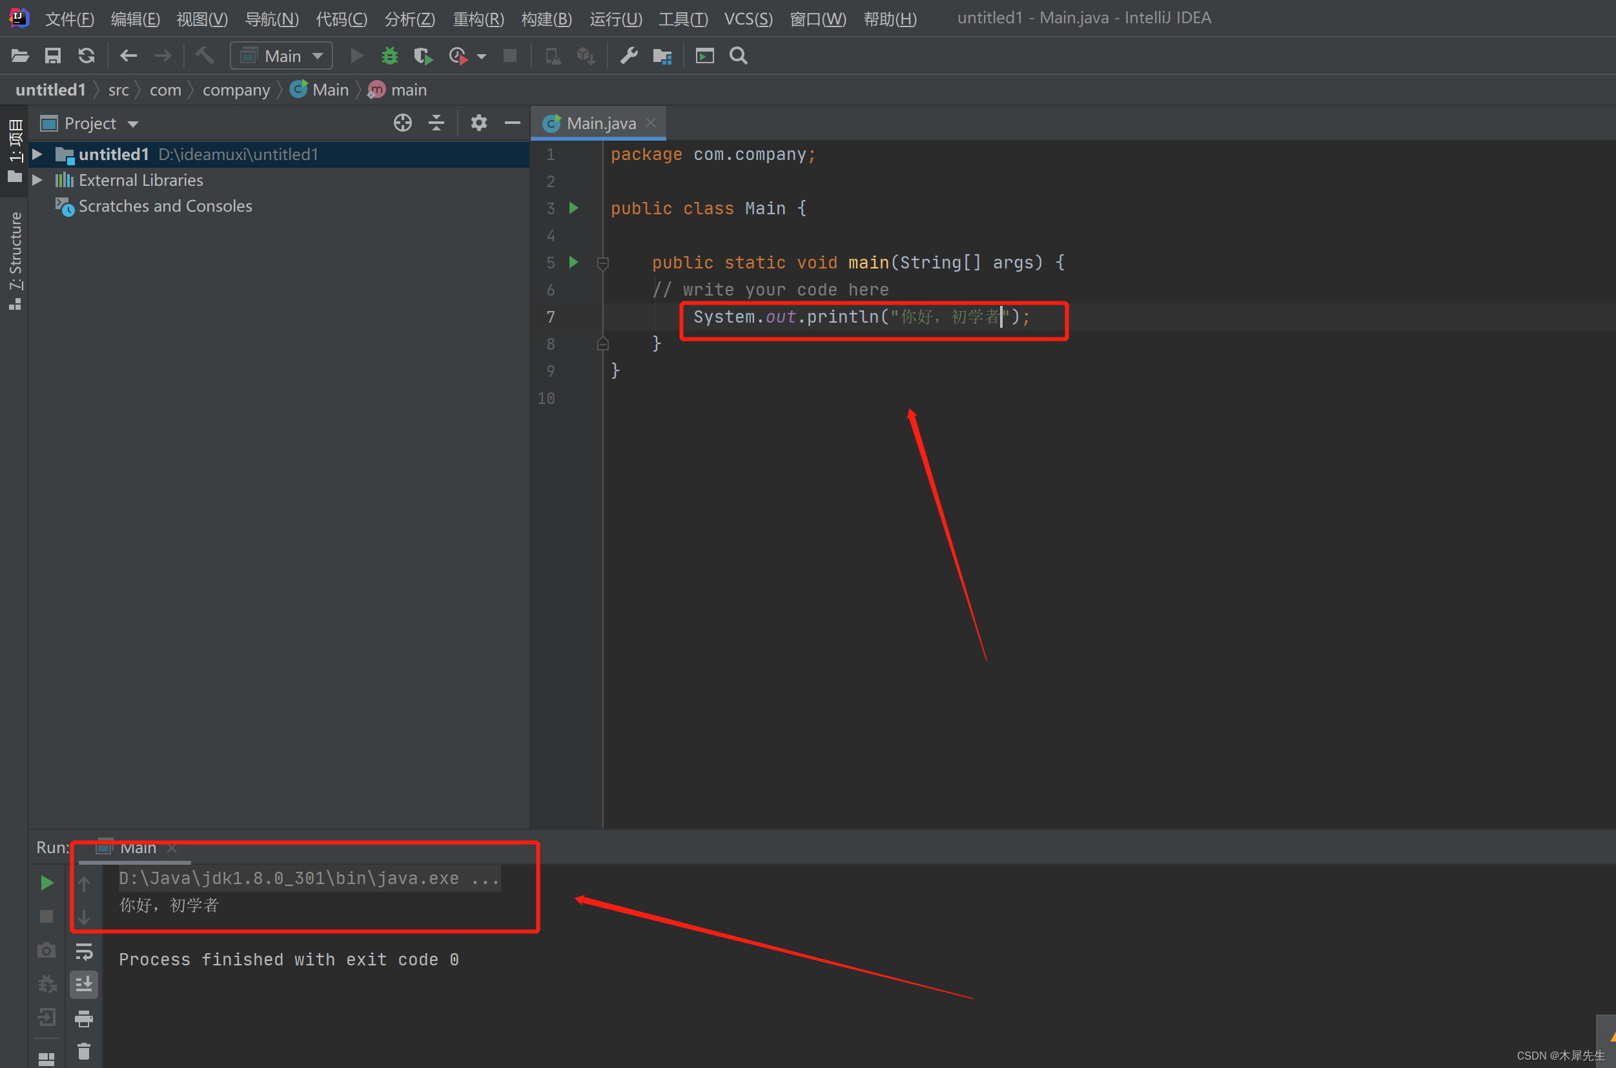Print the run console output

point(84,1018)
